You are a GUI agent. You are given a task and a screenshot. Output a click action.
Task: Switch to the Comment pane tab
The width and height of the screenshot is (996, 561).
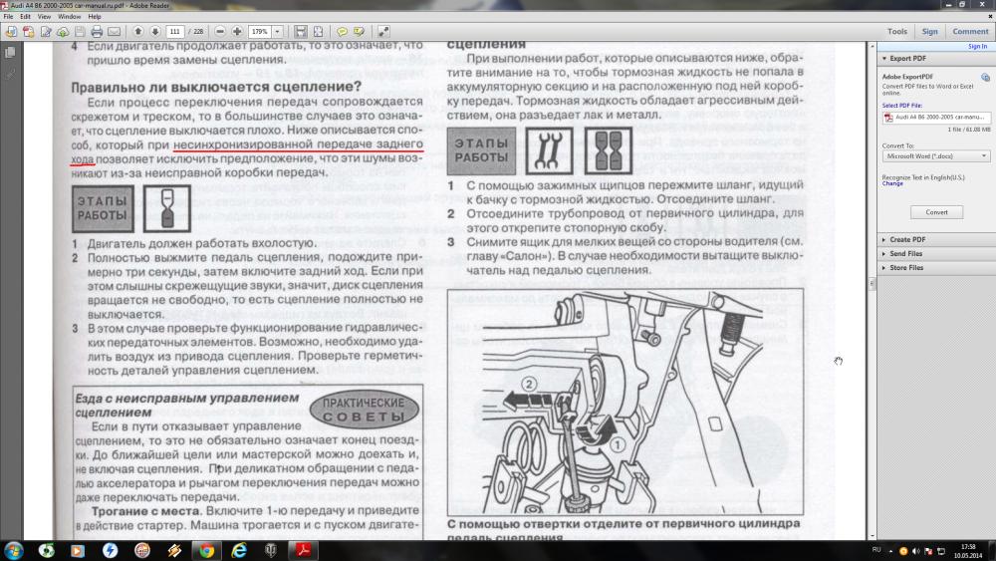point(970,32)
